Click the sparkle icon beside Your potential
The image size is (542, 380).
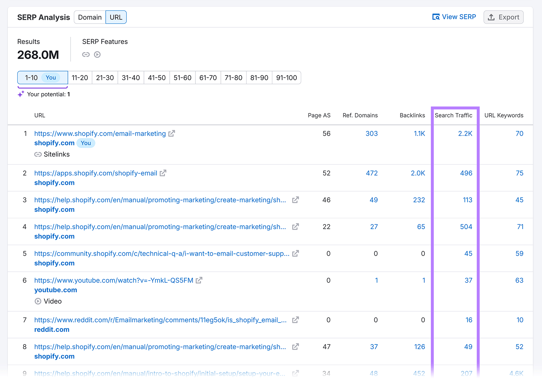21,94
